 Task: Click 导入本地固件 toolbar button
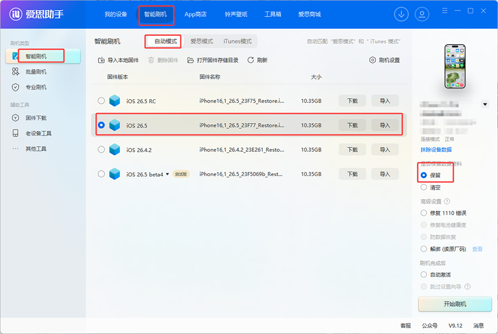point(118,60)
